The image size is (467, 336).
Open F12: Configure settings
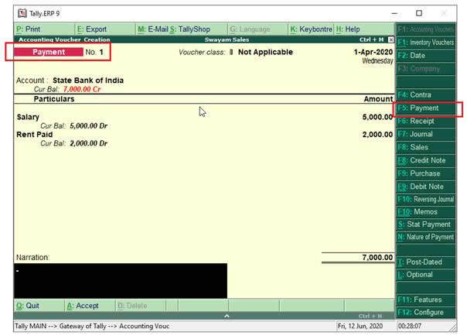click(425, 312)
